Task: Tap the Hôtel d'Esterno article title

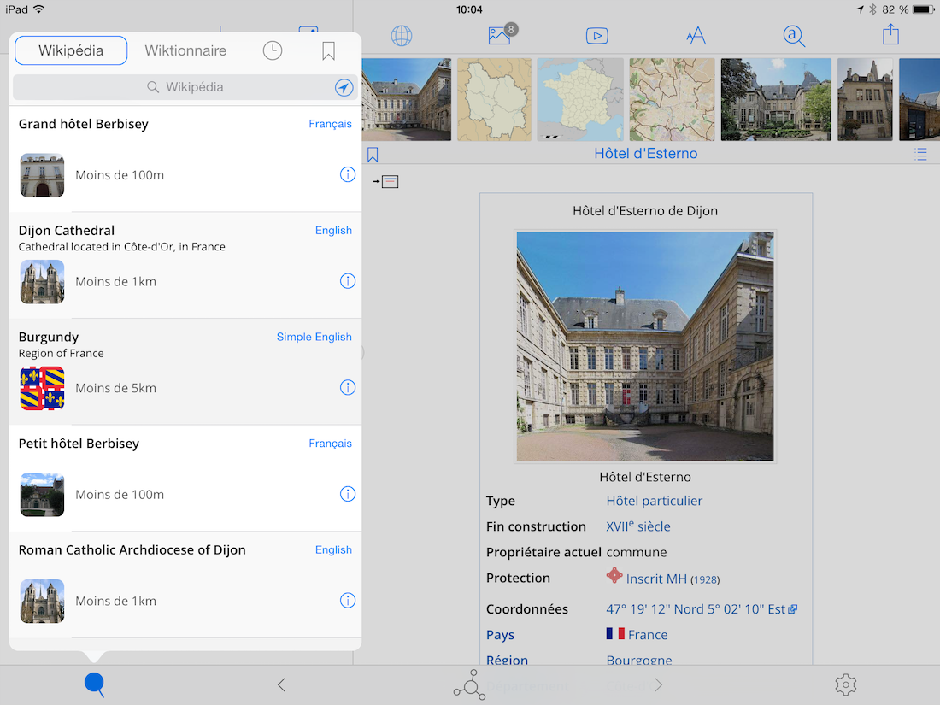Action: click(x=646, y=154)
